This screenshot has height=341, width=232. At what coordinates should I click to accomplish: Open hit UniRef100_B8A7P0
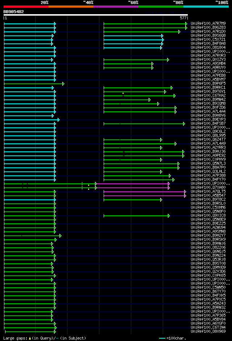point(208,168)
